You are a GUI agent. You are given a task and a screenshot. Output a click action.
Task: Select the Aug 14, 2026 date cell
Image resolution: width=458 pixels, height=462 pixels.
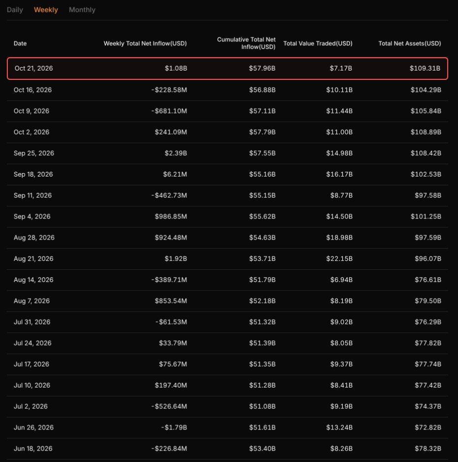click(x=33, y=280)
